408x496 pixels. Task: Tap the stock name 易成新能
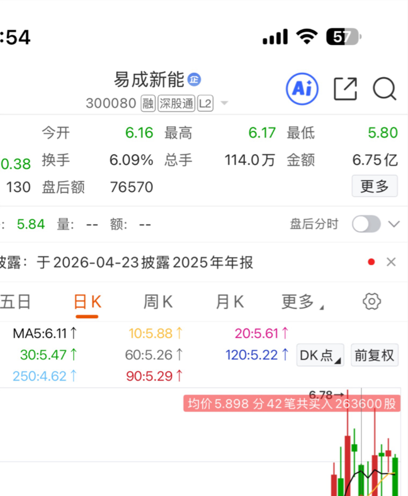[x=149, y=79]
